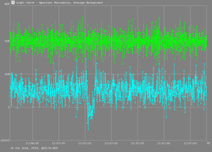Click the 11:57:40 time label
Screen dimensions: 212x152
coord(164,143)
